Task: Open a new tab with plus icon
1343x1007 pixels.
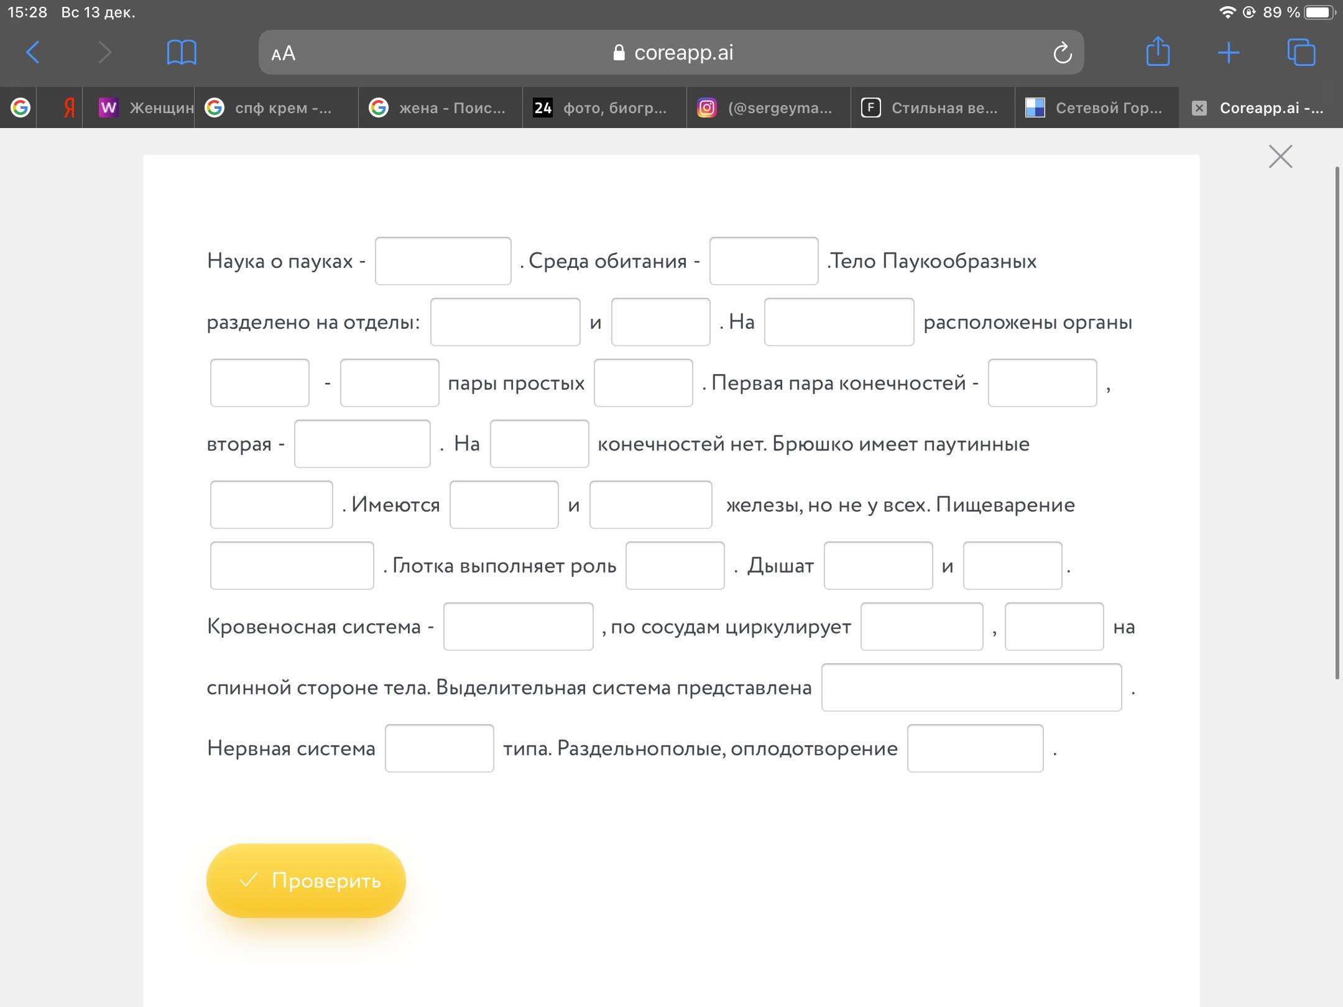Action: [x=1229, y=52]
